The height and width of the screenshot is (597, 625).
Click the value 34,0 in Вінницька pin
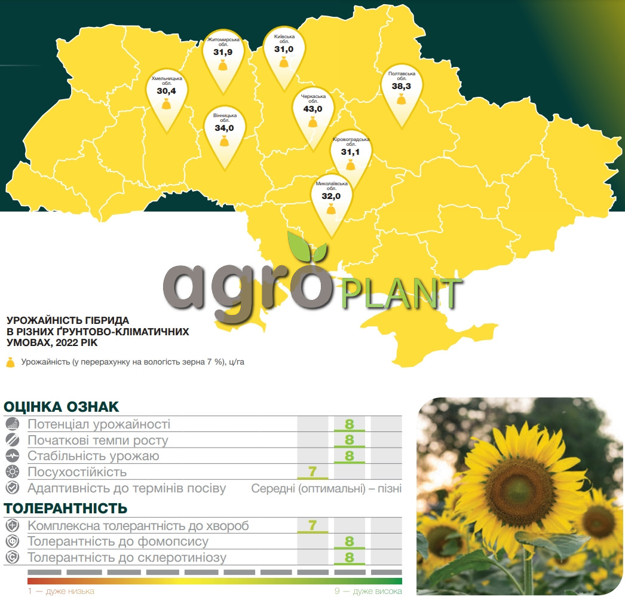click(x=225, y=128)
